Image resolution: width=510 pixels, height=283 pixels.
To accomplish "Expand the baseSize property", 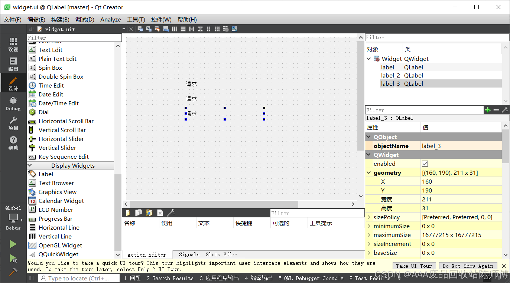I will 369,253.
